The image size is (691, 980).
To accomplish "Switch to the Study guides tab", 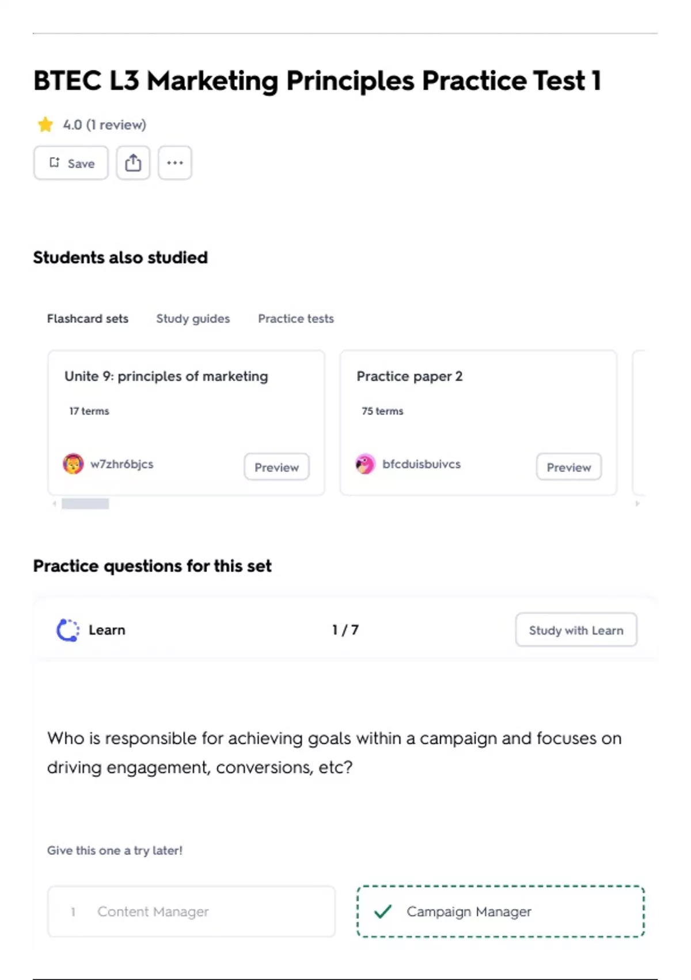I will (193, 319).
